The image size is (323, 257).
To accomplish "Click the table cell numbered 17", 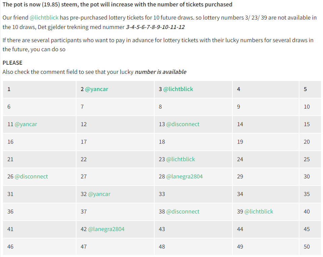I will point(115,142).
